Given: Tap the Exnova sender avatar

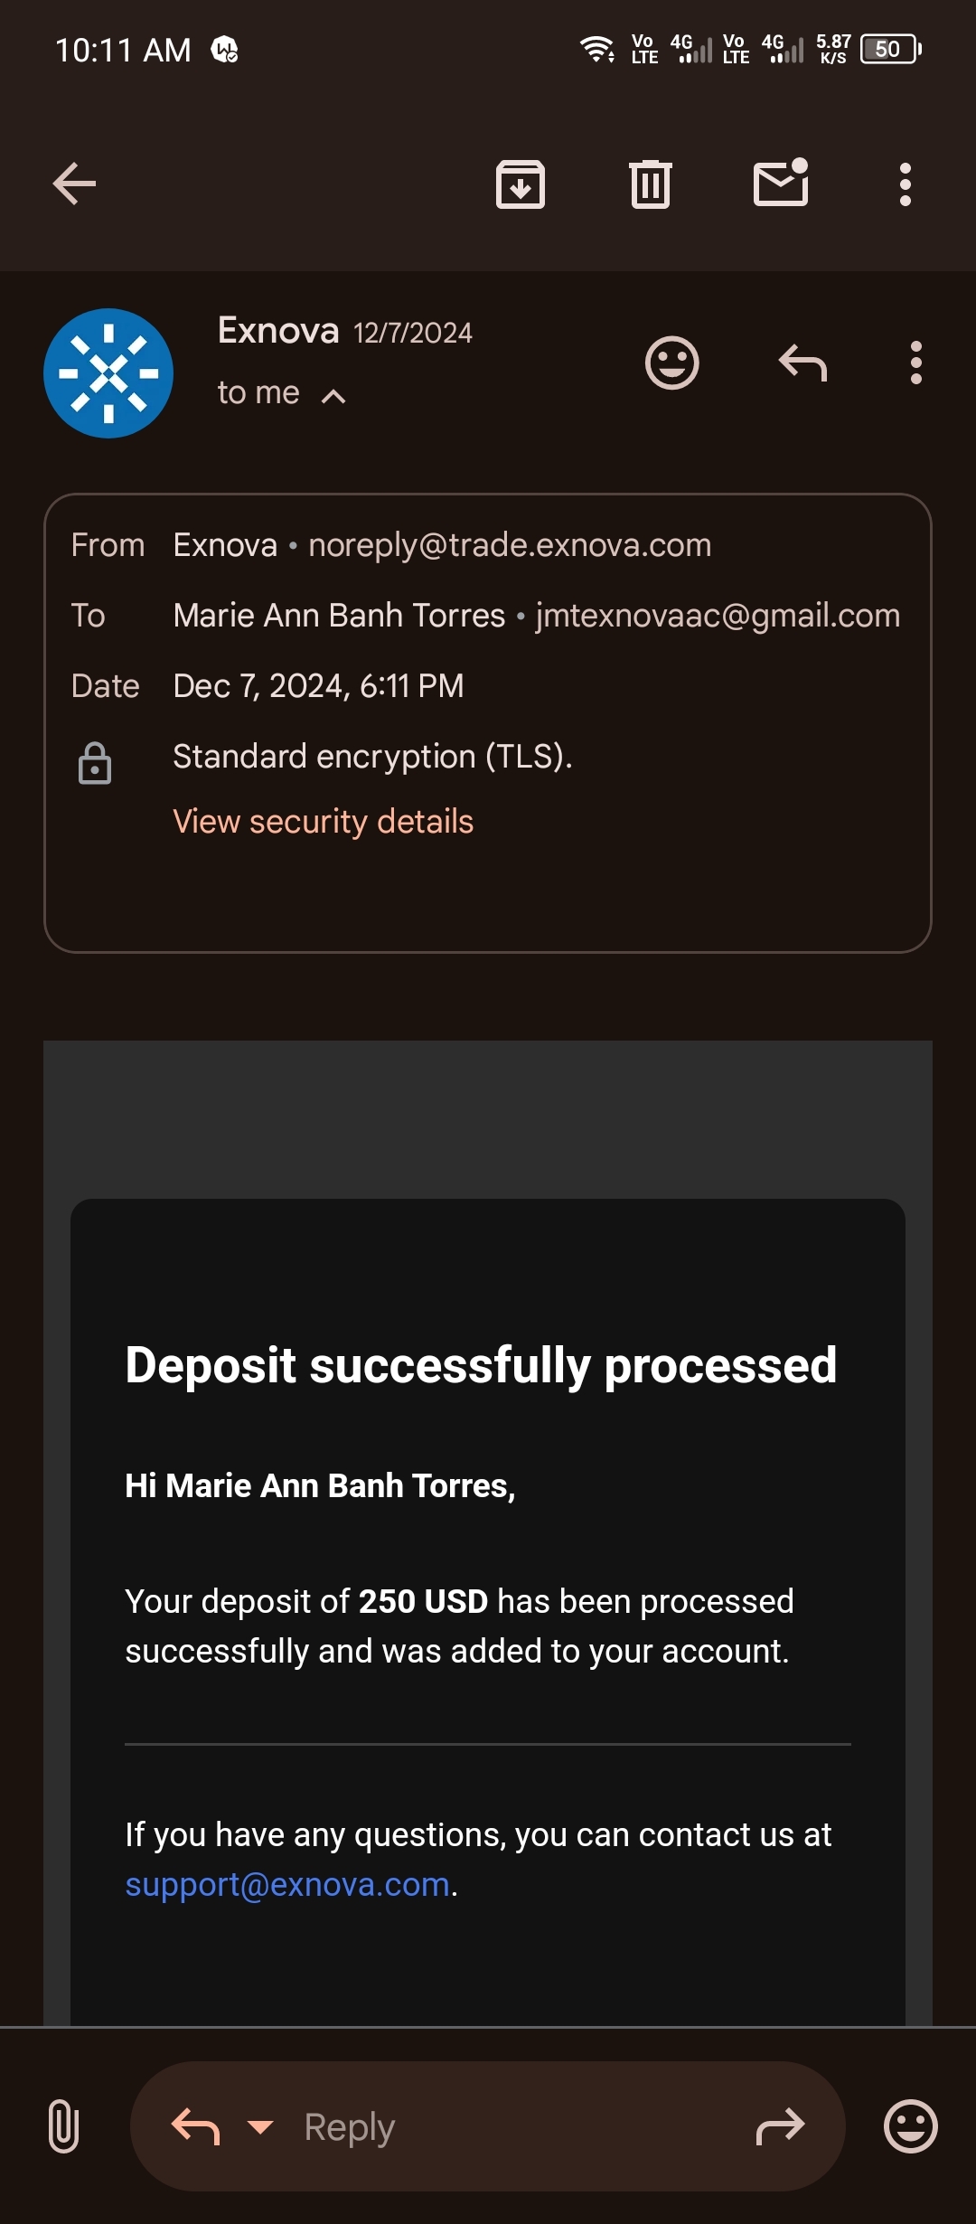Looking at the screenshot, I should tap(108, 373).
